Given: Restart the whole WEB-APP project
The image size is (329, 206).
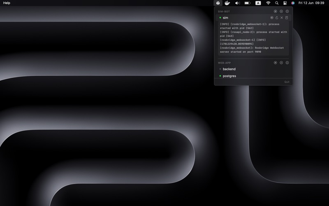Looking at the screenshot, I should pos(287,63).
